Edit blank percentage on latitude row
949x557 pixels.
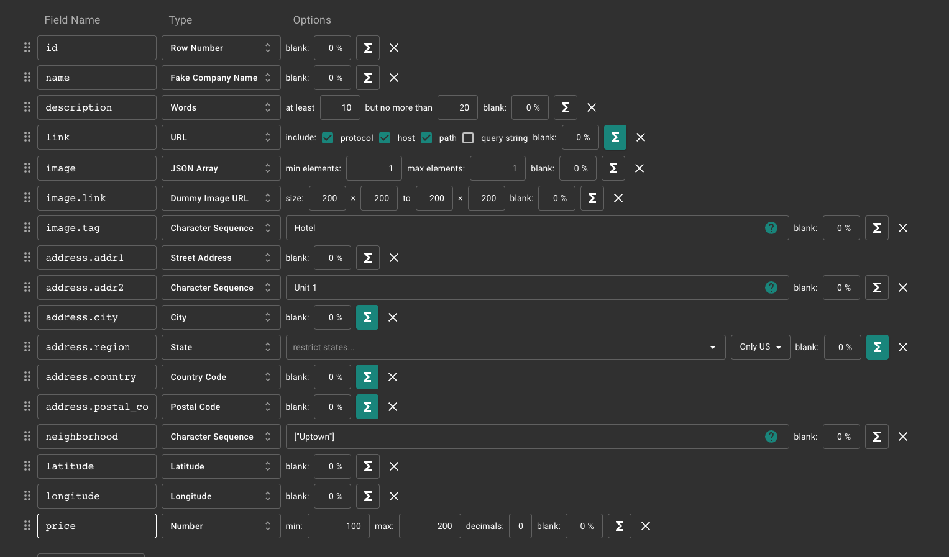[332, 466]
